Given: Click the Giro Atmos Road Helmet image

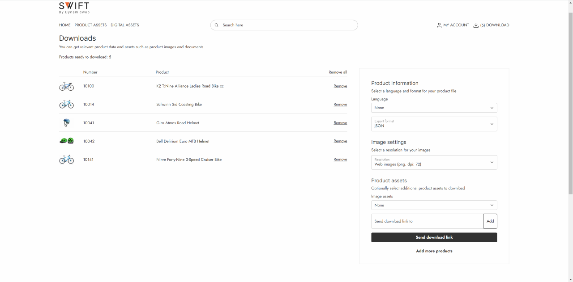Looking at the screenshot, I should 66,123.
